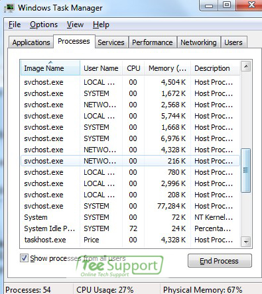Open the Options menu
This screenshot has height=294, width=262.
pyautogui.click(x=44, y=24)
